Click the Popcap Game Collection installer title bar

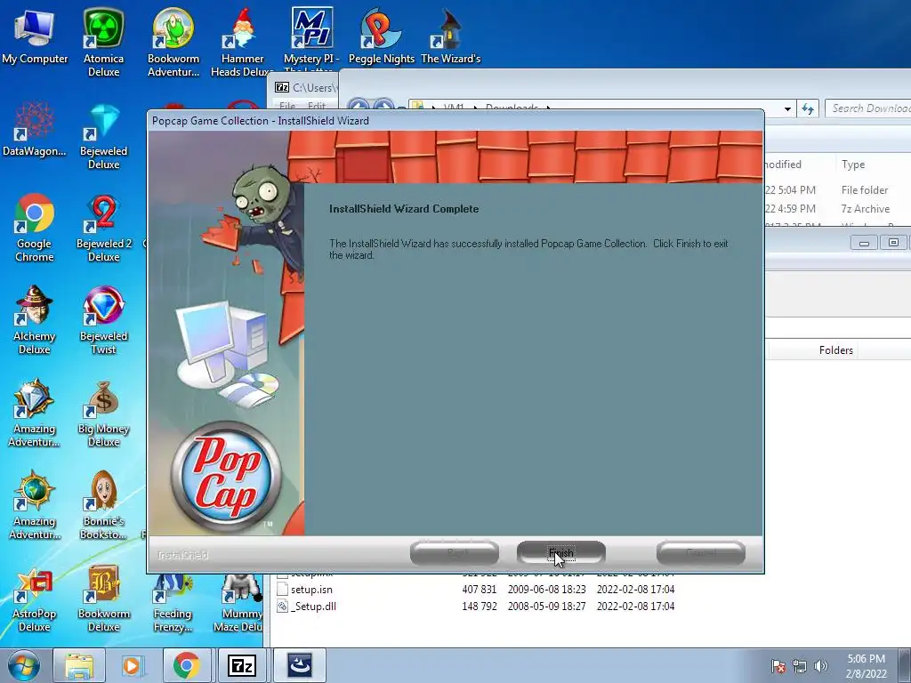point(455,120)
